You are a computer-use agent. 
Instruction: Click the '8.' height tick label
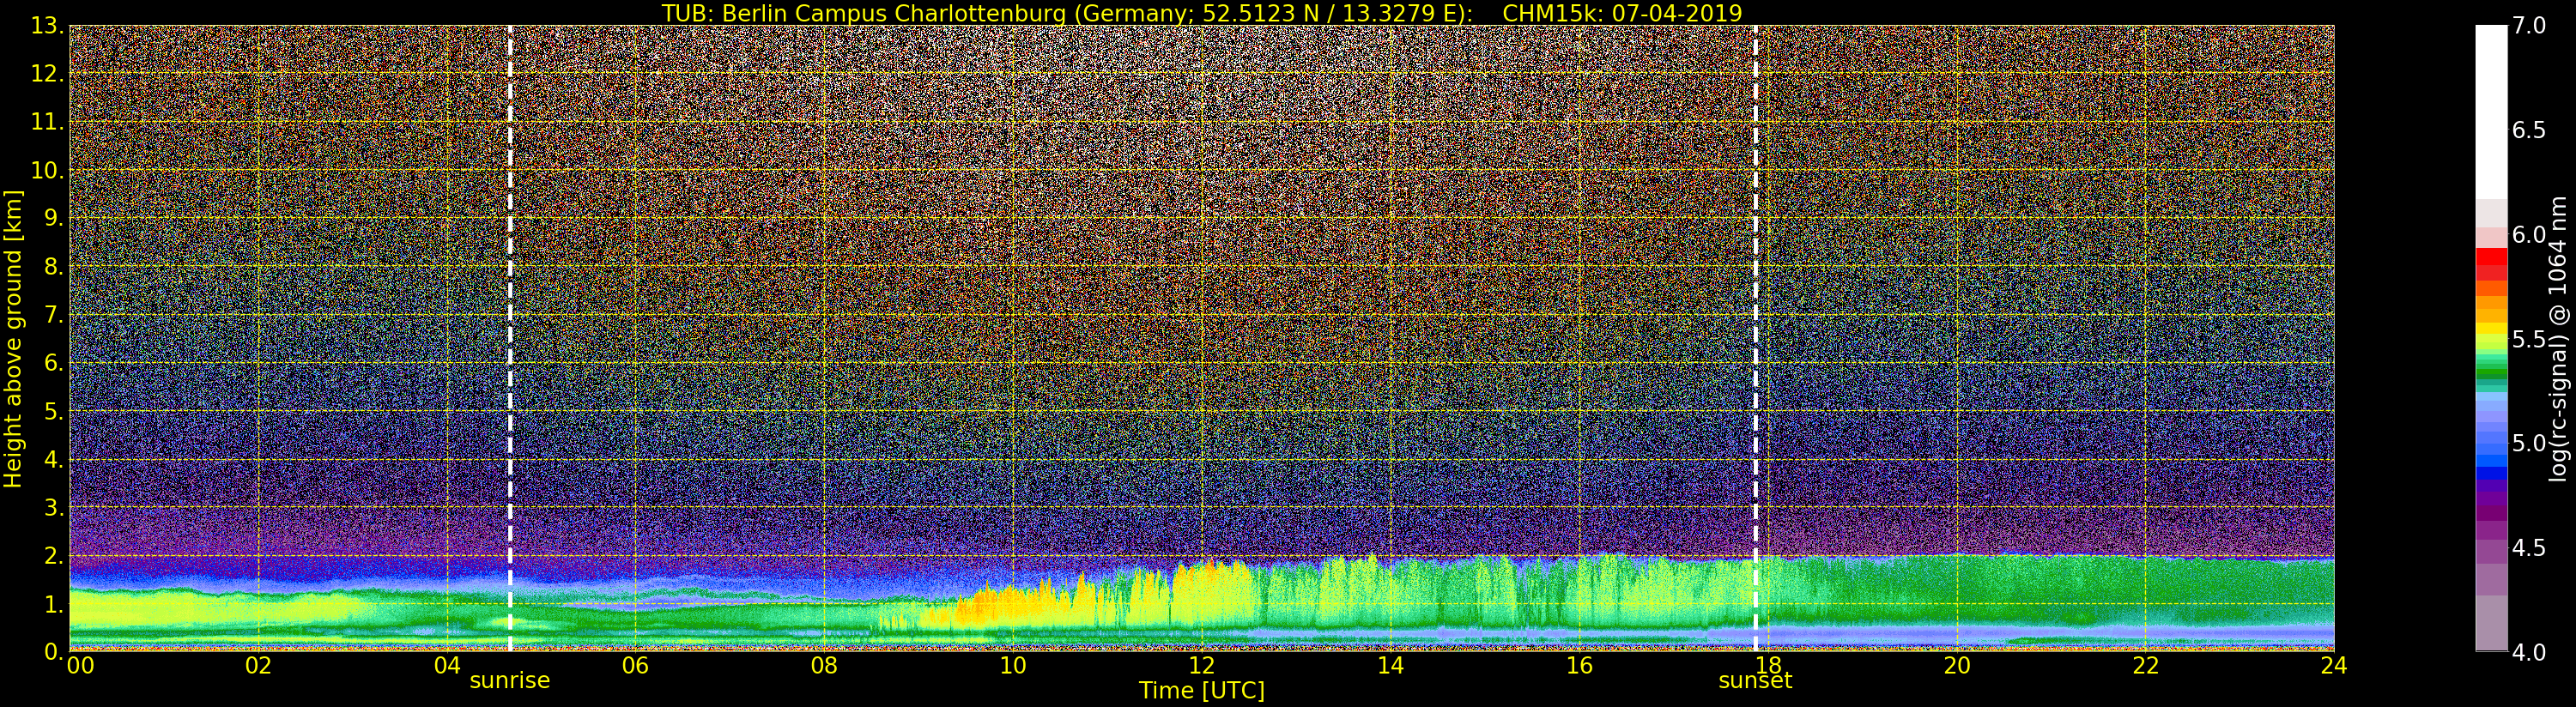pyautogui.click(x=54, y=267)
